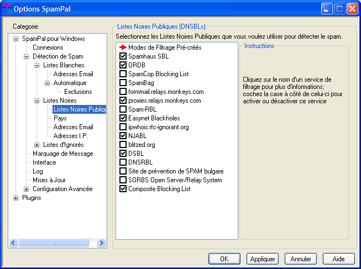This screenshot has height=269, width=361.
Task: Open Marquage de Message settings
Action: (63, 154)
